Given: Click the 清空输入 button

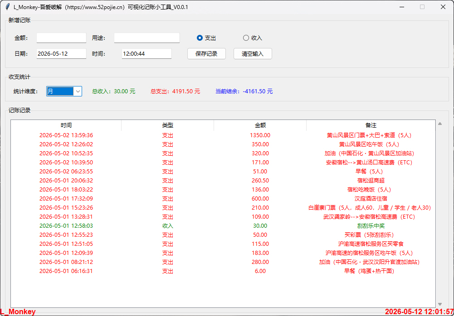Looking at the screenshot, I should click(253, 54).
